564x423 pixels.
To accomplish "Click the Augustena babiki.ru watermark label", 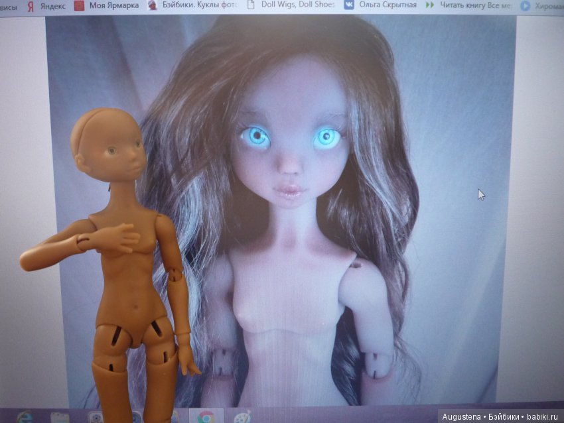I will [x=500, y=415].
